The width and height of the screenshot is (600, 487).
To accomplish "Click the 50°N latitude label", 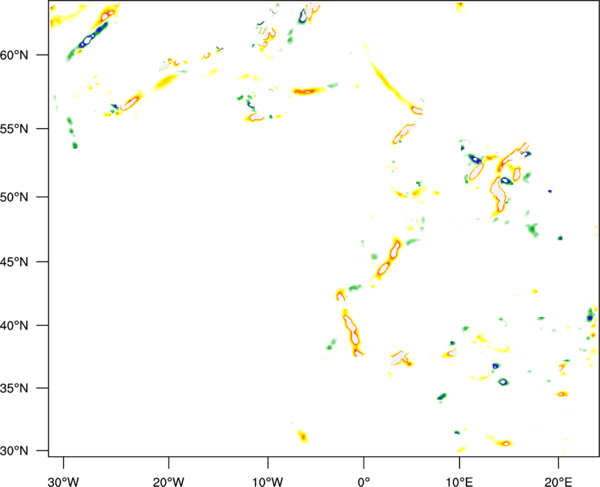I will tap(14, 197).
